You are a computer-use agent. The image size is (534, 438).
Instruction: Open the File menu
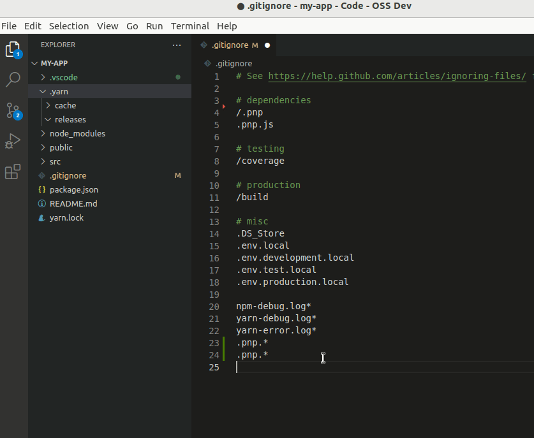click(9, 26)
